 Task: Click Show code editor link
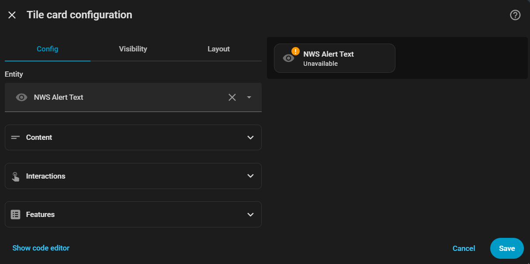[41, 248]
